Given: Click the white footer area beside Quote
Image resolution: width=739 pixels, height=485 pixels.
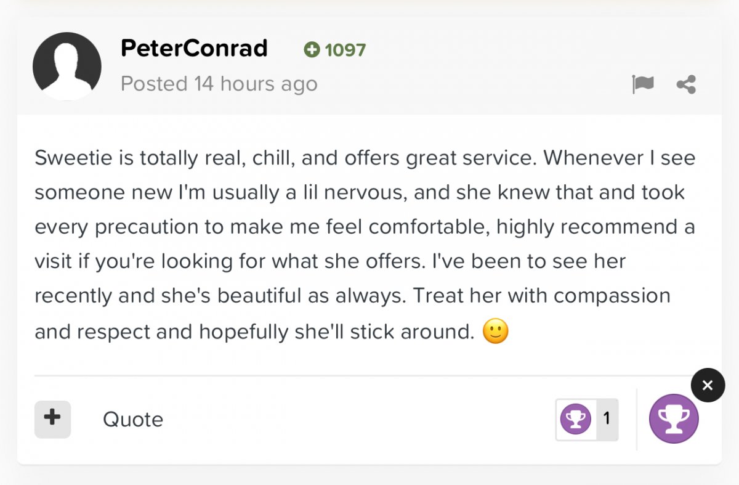Looking at the screenshot, I should pyautogui.click(x=357, y=420).
